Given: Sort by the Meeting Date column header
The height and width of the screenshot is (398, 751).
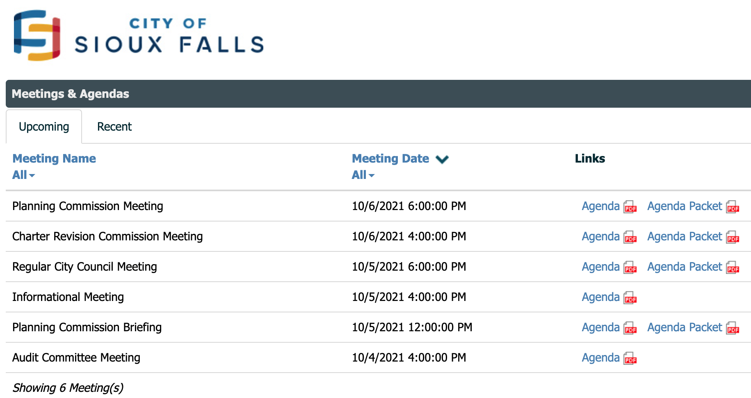Looking at the screenshot, I should click(390, 158).
